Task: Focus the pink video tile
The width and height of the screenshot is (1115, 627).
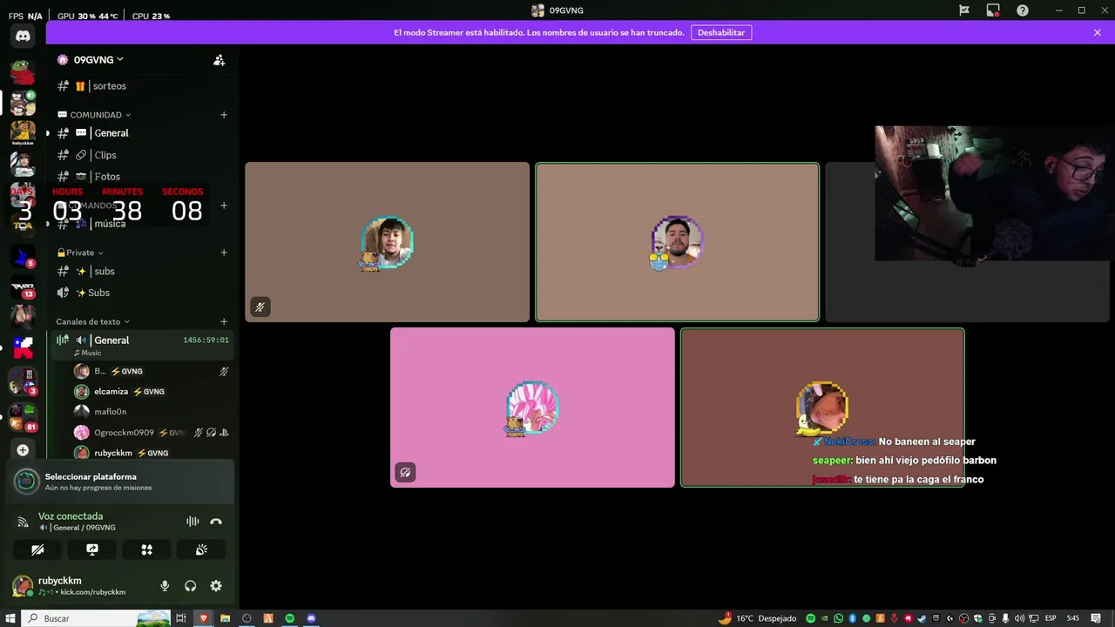Action: pyautogui.click(x=532, y=408)
